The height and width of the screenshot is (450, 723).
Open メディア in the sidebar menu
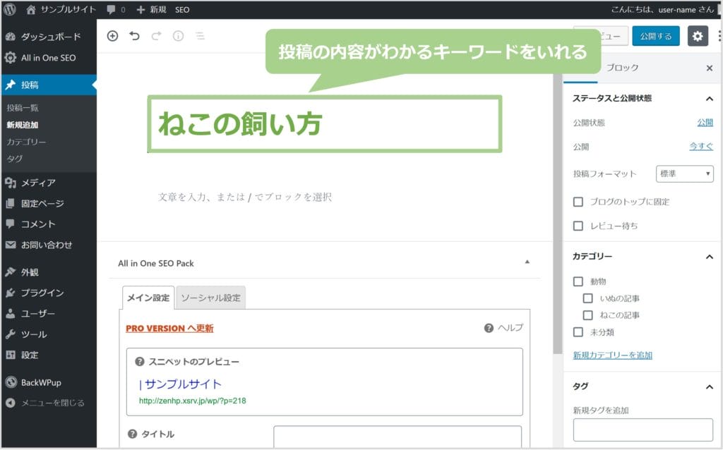point(38,183)
